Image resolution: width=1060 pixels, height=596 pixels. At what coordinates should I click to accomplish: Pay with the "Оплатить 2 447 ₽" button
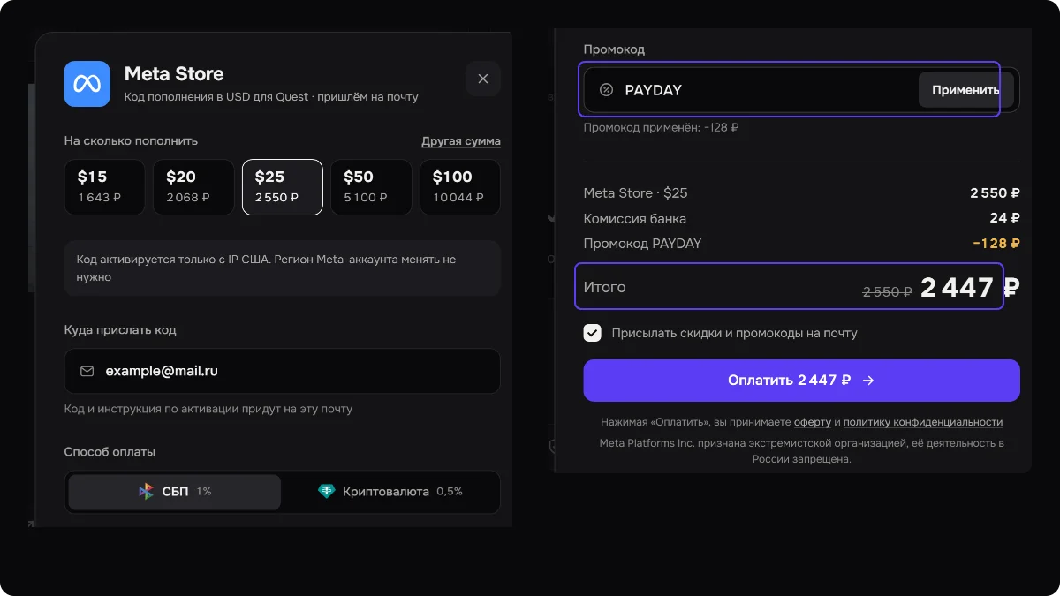click(x=801, y=381)
